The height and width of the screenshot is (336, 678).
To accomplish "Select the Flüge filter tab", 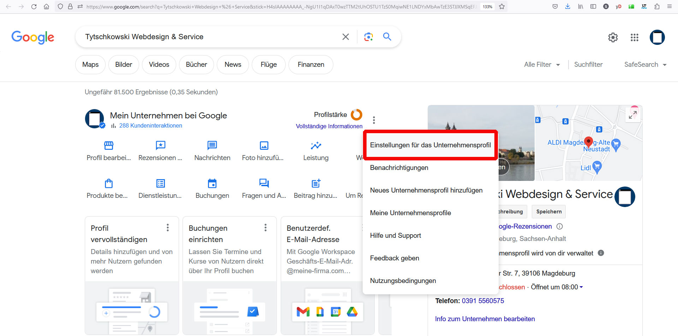I will (269, 65).
